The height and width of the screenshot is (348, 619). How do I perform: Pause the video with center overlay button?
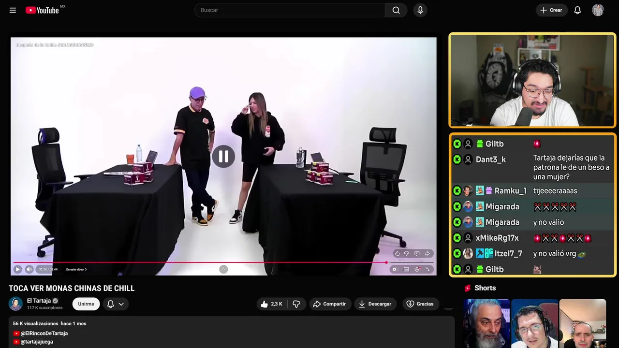tap(223, 156)
